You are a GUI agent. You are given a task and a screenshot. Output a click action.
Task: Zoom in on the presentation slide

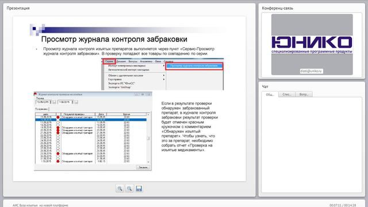click(x=120, y=189)
